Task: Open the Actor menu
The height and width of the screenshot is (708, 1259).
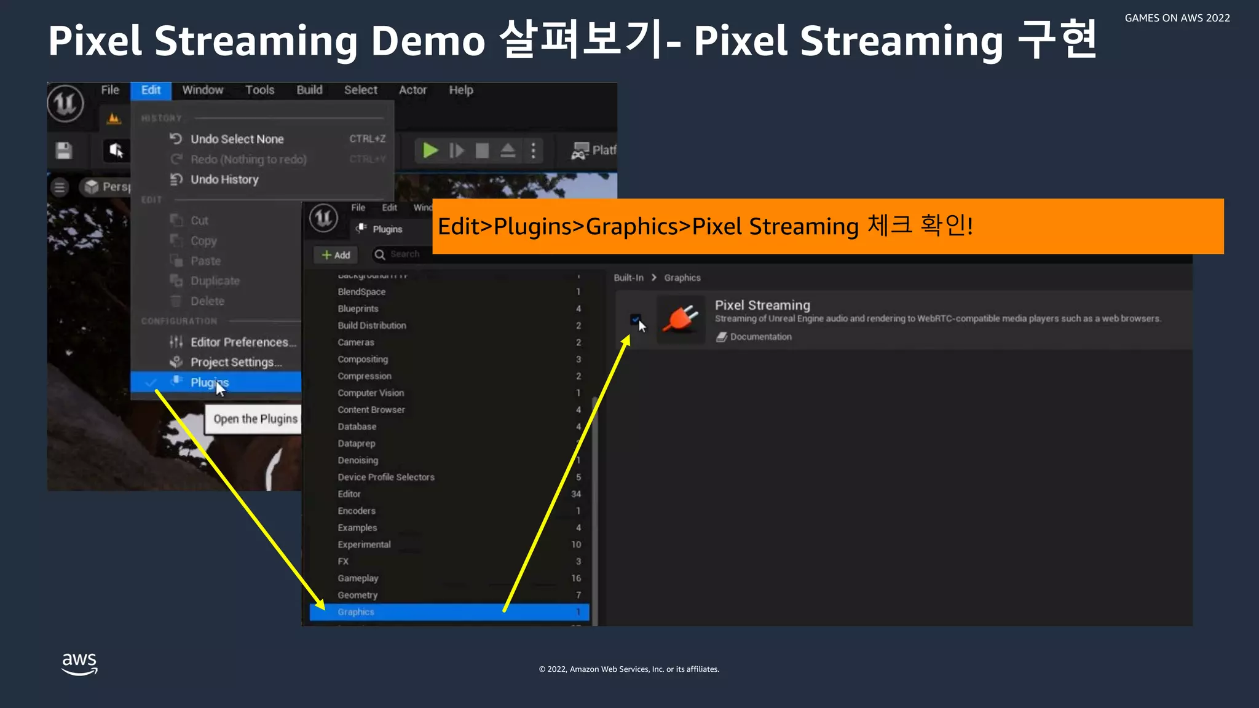Action: 412,90
